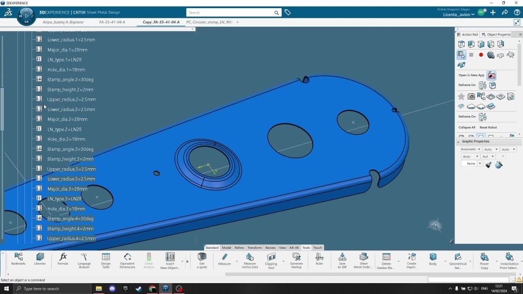Open the Measure dropdown arrow
Screen dimensions: 523x294
[236, 261]
